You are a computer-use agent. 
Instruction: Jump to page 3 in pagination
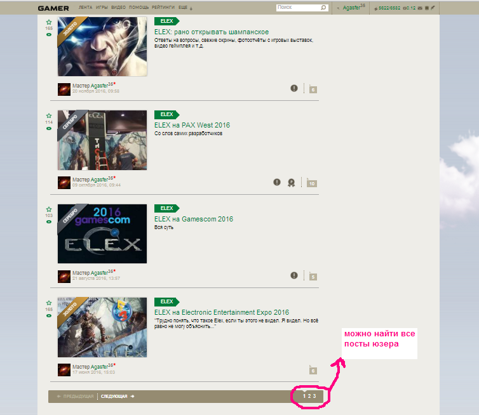point(314,396)
